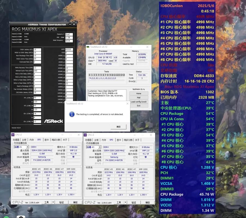Open 测试分数 tab in slot #3 CPU-Z
Image resolution: width=246 pixels, height=218 pixels.
(128, 140)
